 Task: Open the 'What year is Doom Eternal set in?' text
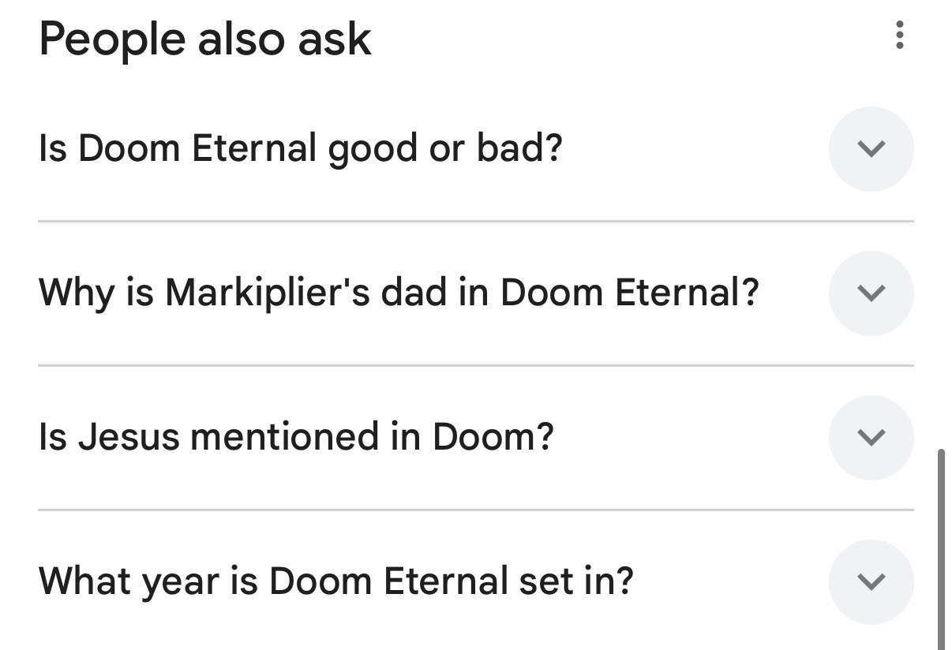click(x=335, y=581)
